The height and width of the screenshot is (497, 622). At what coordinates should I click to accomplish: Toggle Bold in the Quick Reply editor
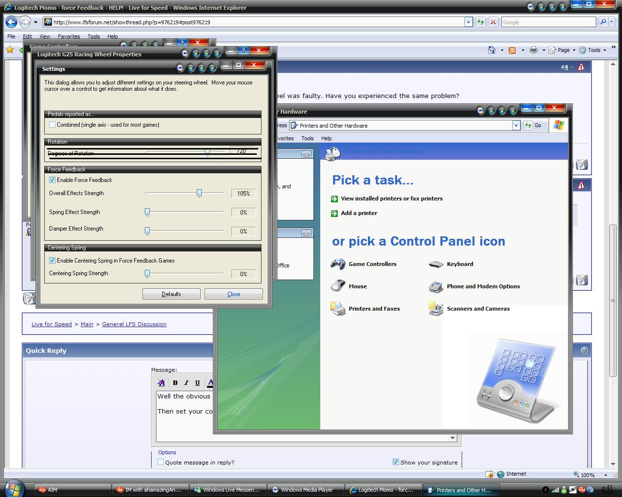point(175,382)
